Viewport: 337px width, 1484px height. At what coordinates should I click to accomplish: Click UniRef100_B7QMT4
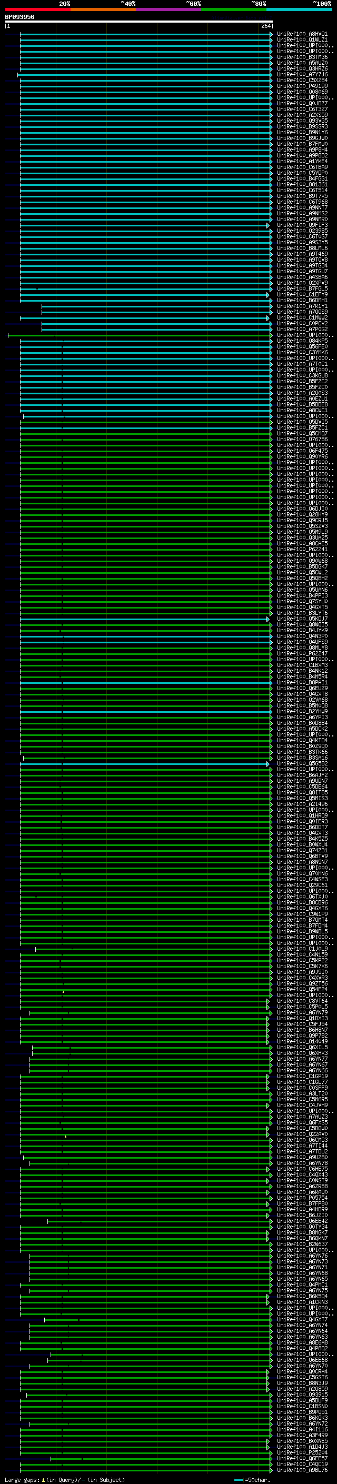tap(302, 920)
